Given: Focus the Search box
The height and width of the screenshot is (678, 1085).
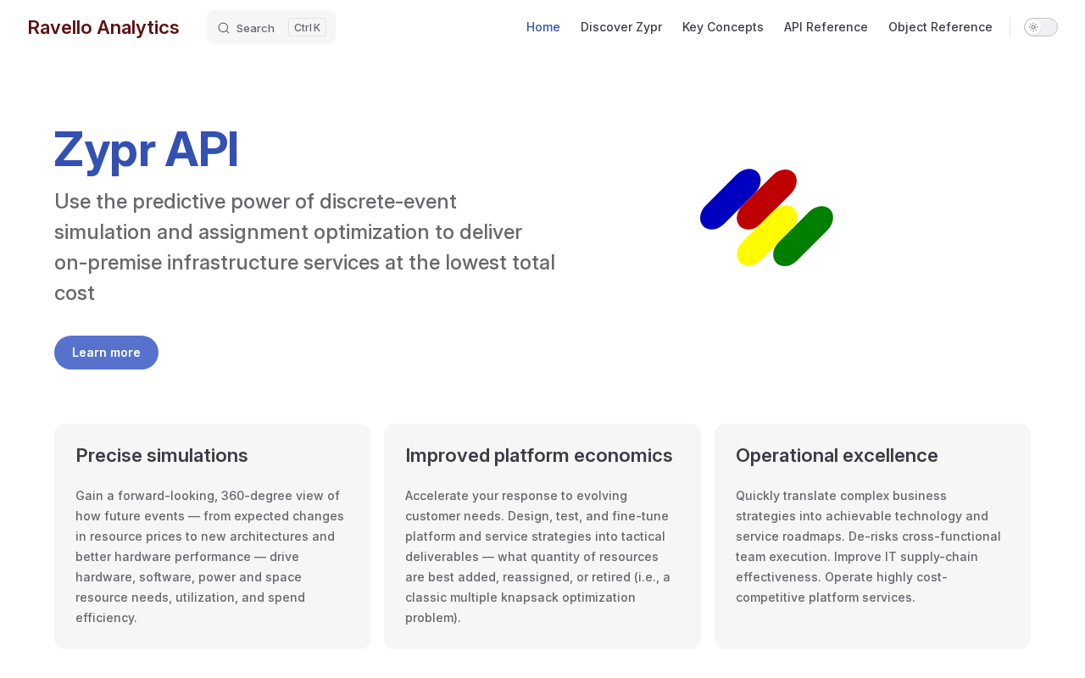Looking at the screenshot, I should pyautogui.click(x=271, y=27).
